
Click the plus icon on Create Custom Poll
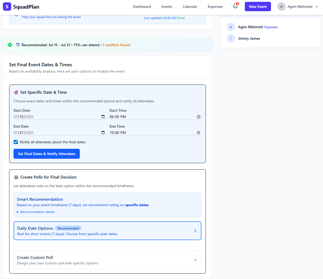[195, 260]
